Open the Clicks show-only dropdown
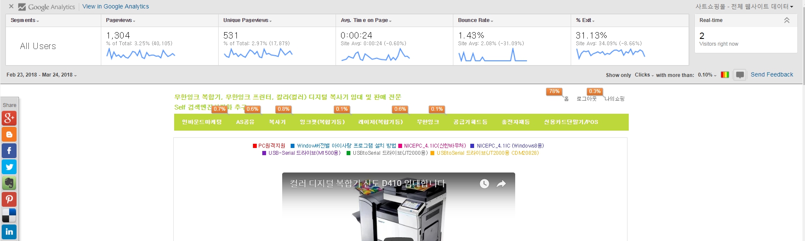The width and height of the screenshot is (805, 241). [644, 75]
